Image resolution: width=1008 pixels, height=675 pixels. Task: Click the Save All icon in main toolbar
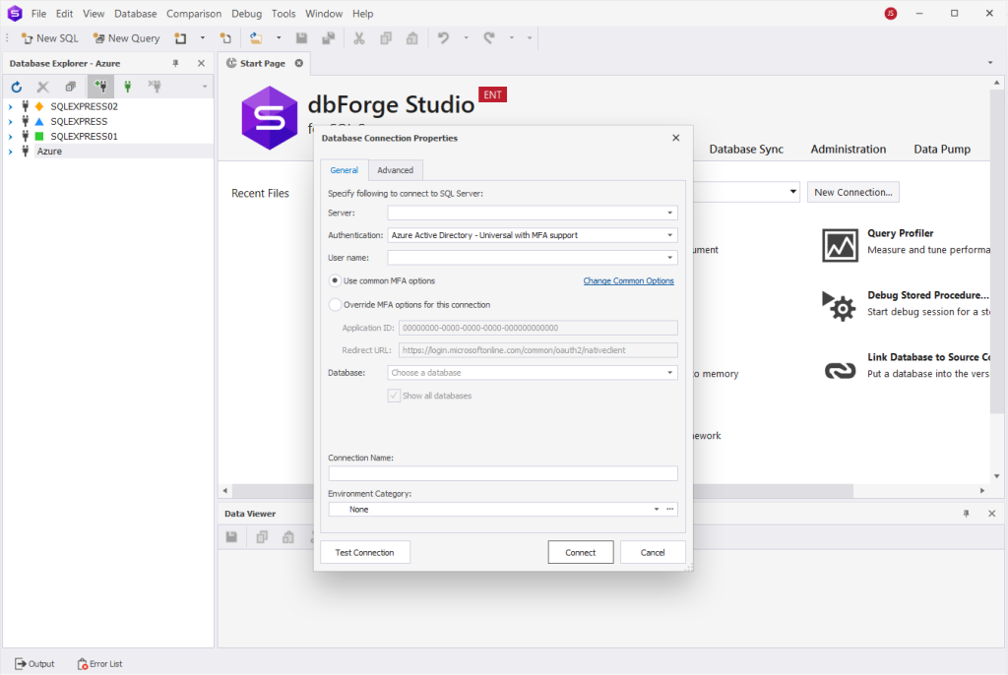329,38
